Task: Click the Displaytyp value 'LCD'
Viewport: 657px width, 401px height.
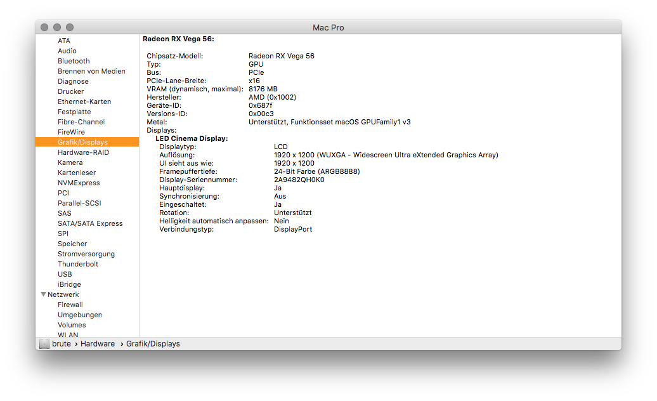Action: [x=281, y=147]
